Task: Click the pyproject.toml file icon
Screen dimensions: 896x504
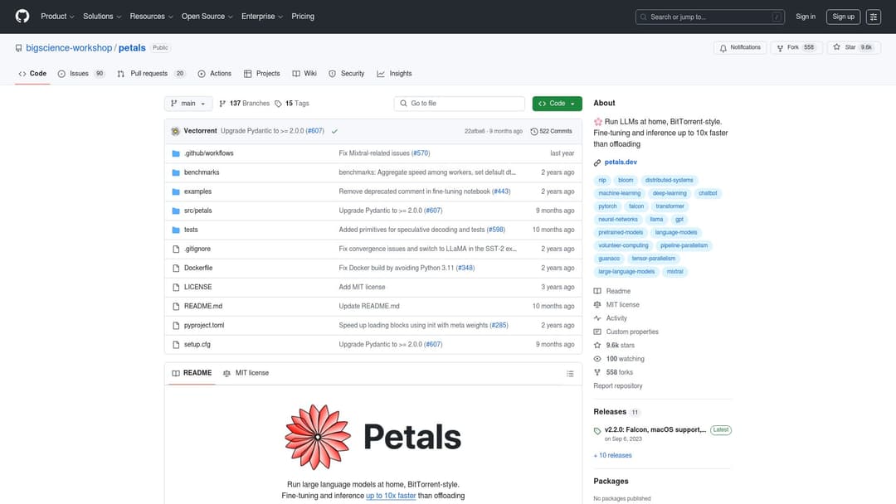Action: [176, 325]
